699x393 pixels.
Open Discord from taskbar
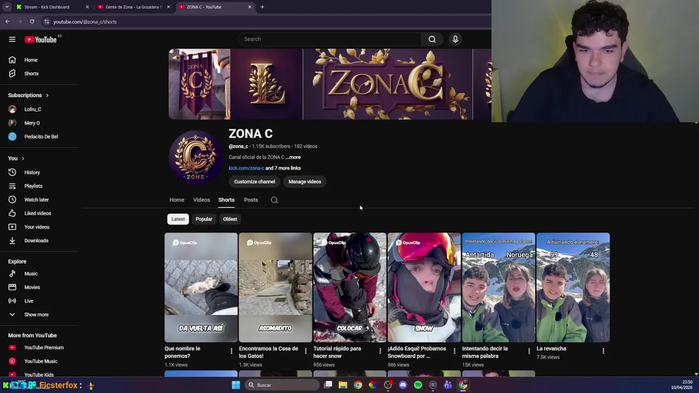coord(403,385)
